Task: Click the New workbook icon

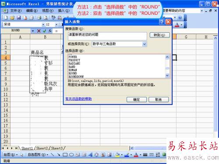Action: [6, 18]
